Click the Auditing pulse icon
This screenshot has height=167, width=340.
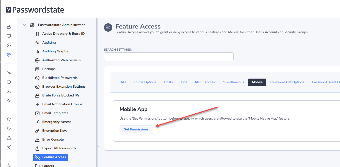tap(37, 43)
